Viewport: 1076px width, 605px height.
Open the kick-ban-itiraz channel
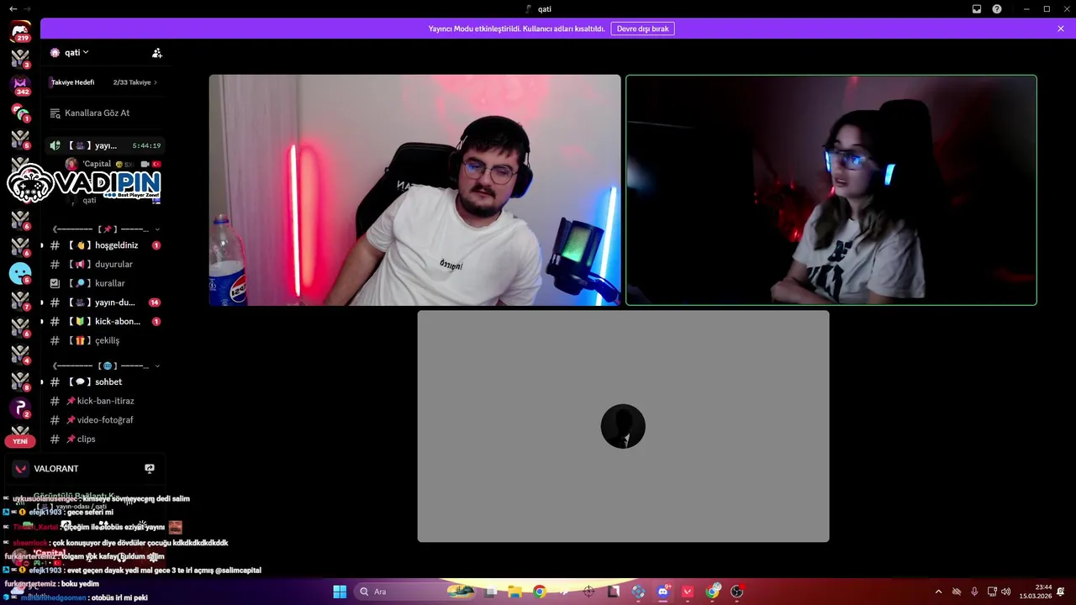pos(105,401)
